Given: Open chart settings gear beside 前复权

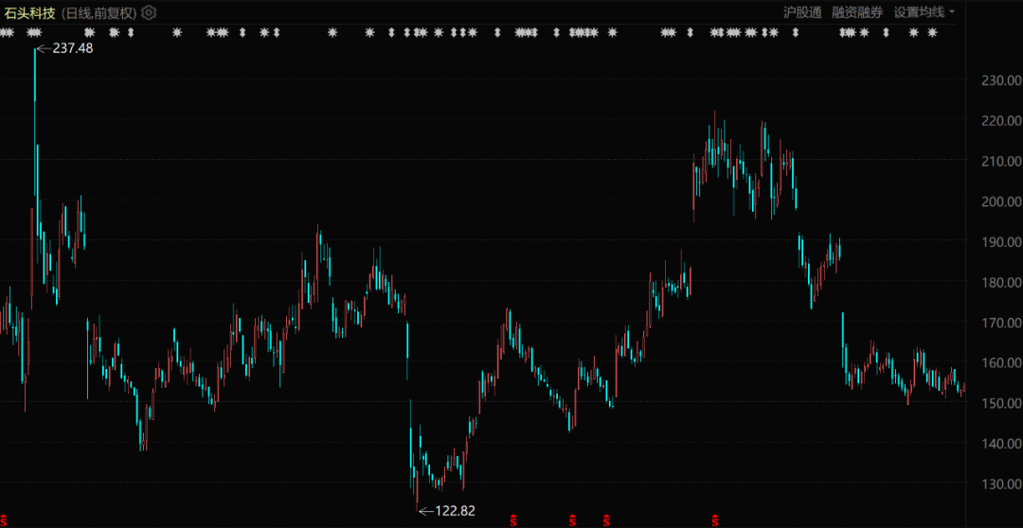Looking at the screenshot, I should [149, 12].
